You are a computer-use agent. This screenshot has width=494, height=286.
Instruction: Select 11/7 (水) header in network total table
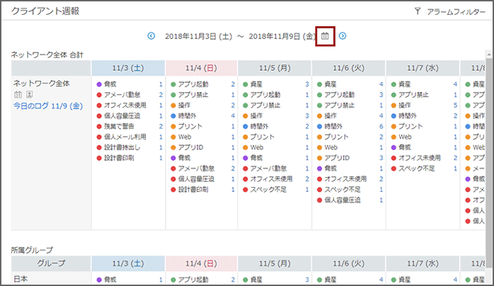pyautogui.click(x=423, y=68)
